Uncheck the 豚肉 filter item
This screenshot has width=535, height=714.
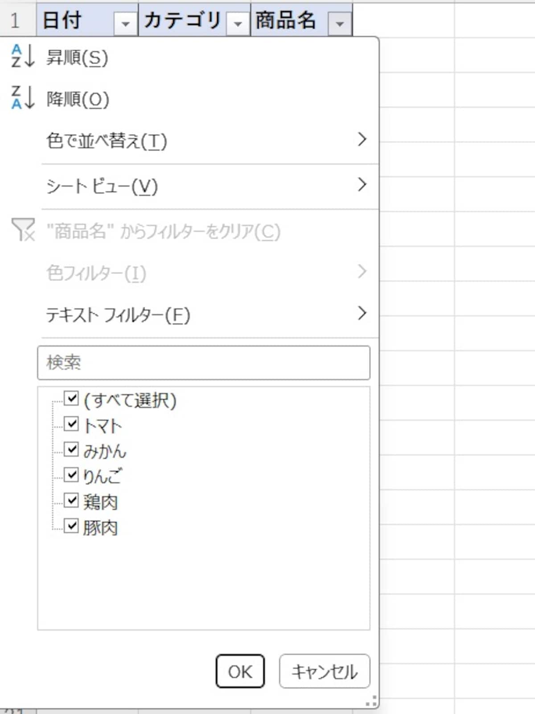click(71, 527)
